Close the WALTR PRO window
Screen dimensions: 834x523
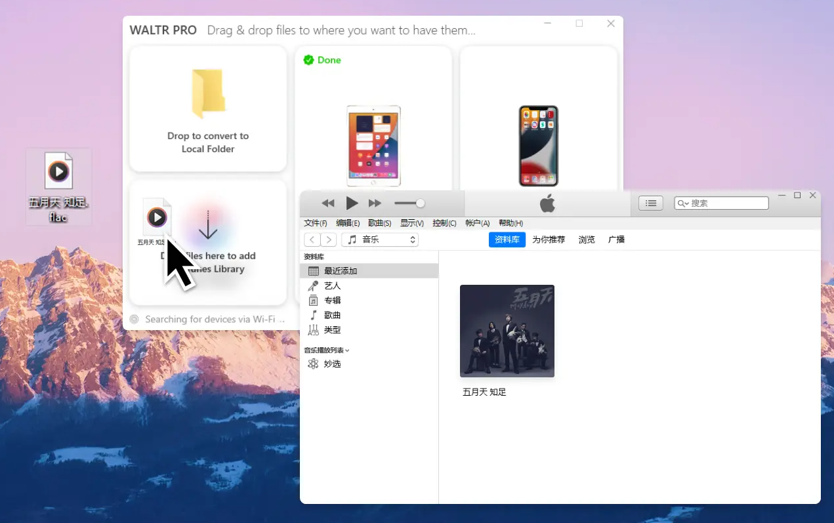pyautogui.click(x=611, y=24)
